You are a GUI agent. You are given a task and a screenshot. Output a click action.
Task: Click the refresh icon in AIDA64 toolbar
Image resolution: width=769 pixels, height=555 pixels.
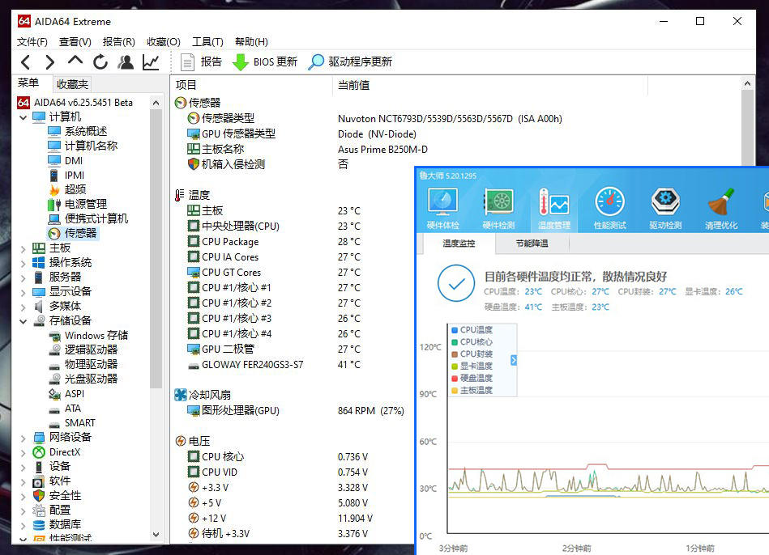100,61
